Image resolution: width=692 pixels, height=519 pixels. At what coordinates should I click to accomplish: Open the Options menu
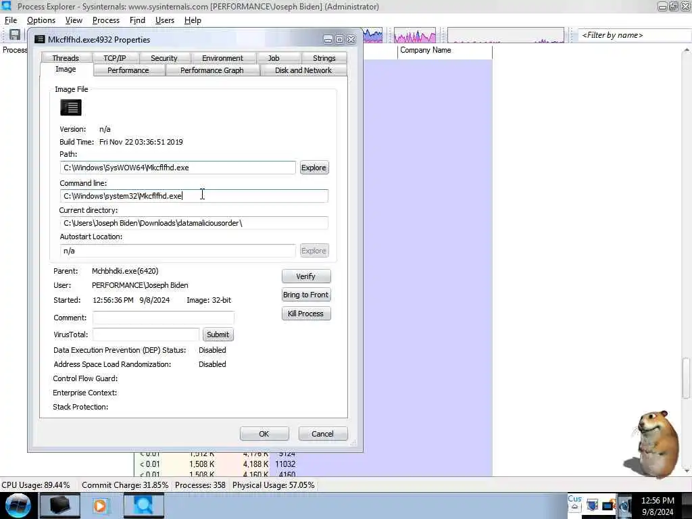click(x=41, y=20)
